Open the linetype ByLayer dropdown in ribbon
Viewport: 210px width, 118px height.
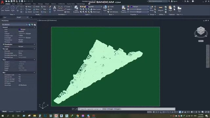[x=139, y=12]
